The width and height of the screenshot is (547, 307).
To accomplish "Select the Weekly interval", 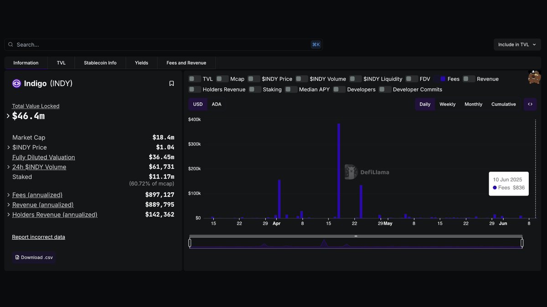I will coord(447,104).
